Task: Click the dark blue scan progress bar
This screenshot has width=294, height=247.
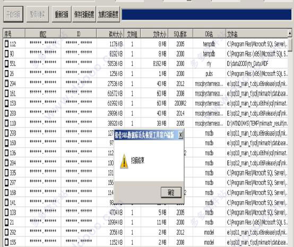Action: [x=206, y=15]
